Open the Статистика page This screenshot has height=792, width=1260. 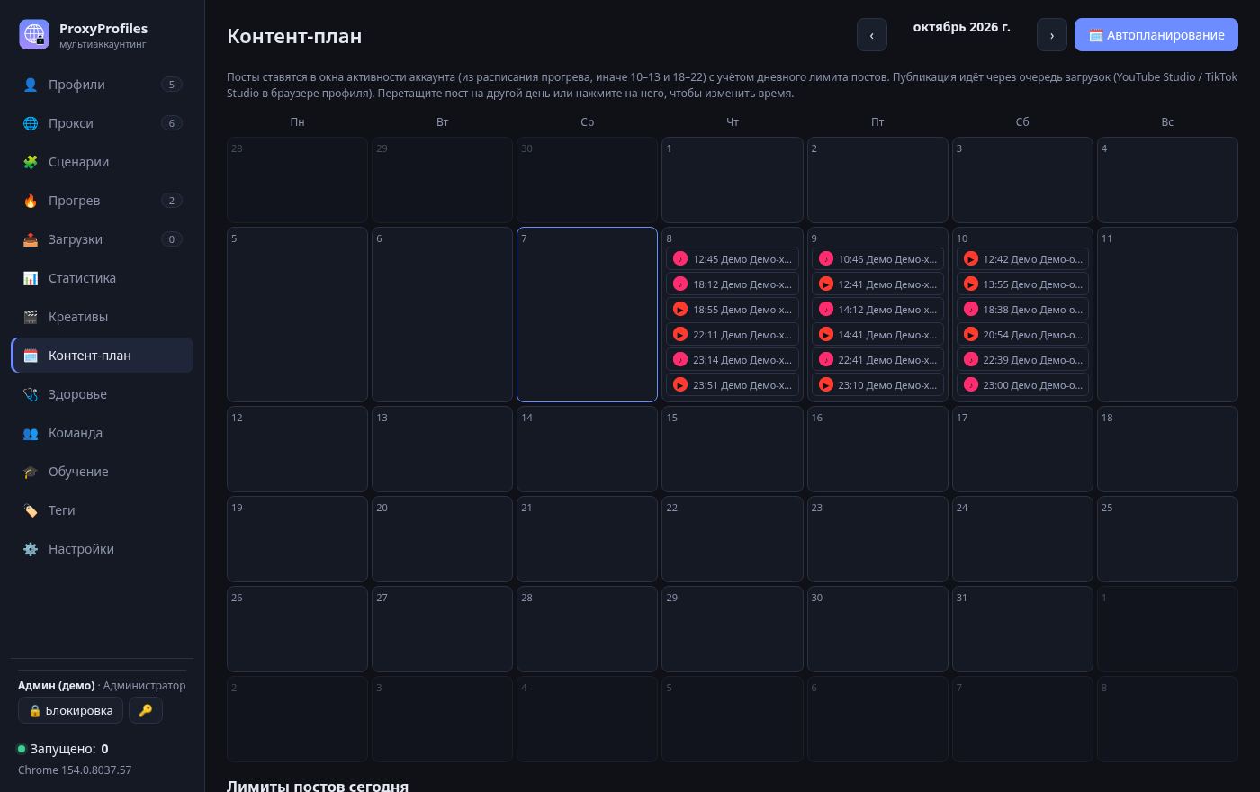(x=102, y=278)
